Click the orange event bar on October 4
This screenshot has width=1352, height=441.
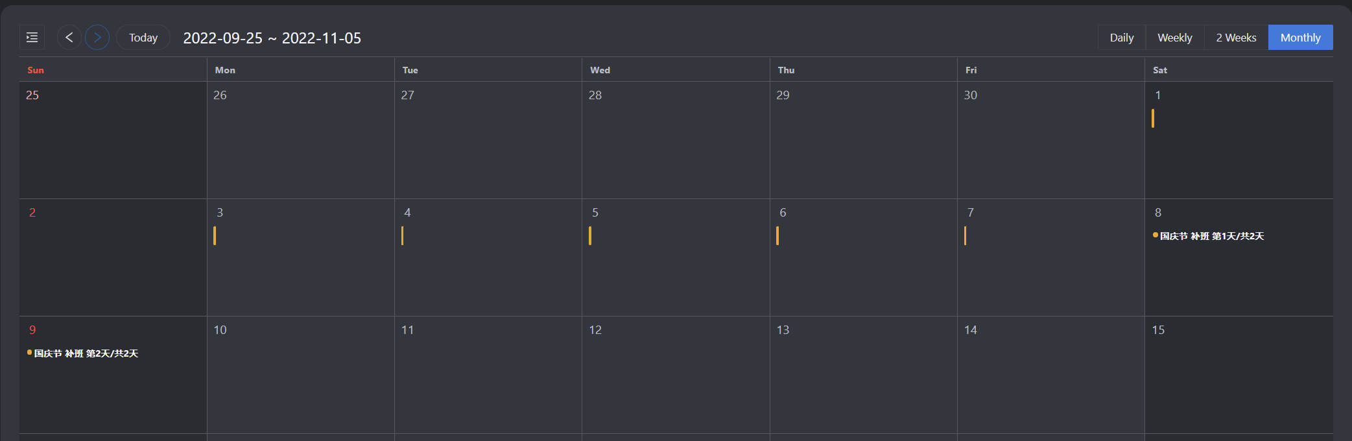click(x=403, y=235)
